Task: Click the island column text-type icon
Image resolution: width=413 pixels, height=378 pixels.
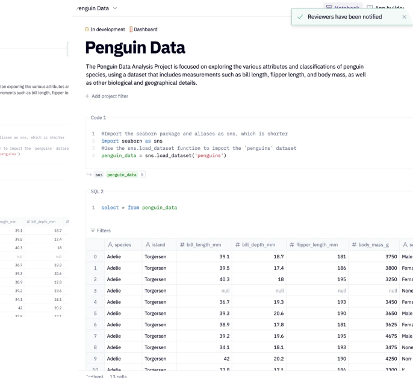Action: point(147,245)
